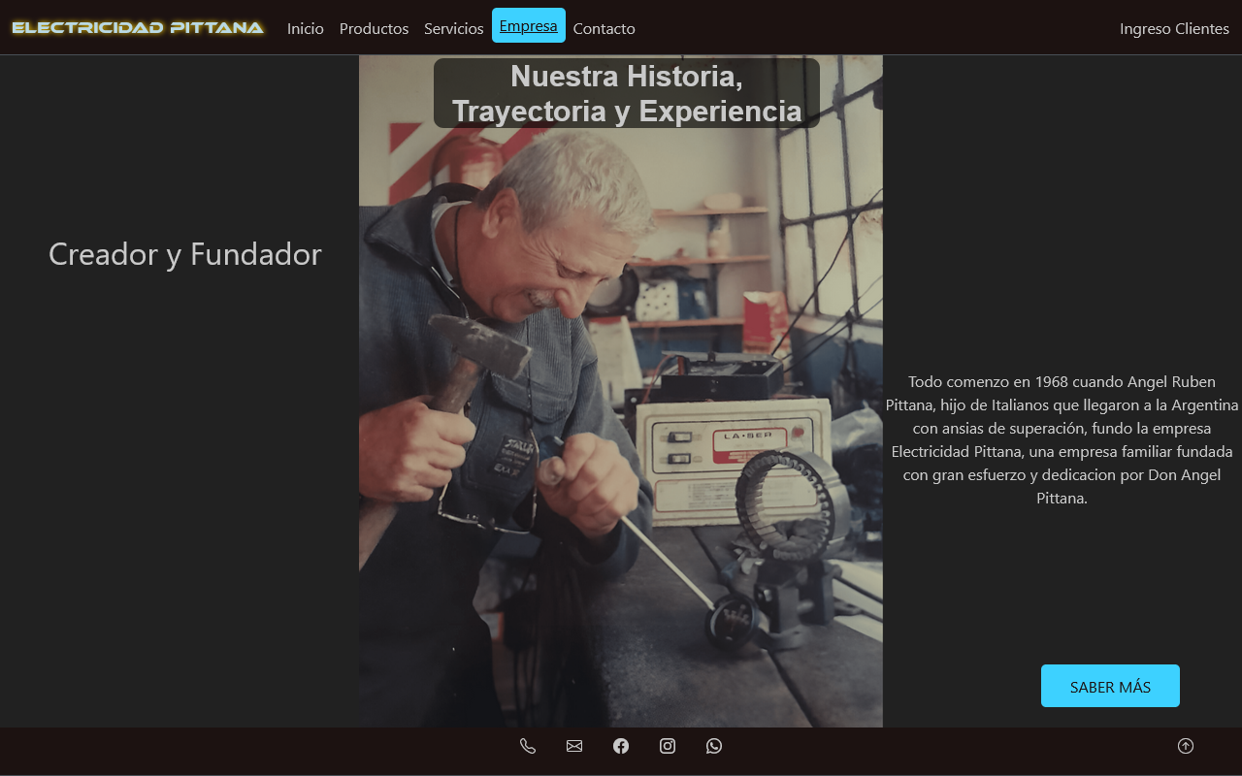
Task: Select the highlighted Empresa tab
Action: (529, 26)
